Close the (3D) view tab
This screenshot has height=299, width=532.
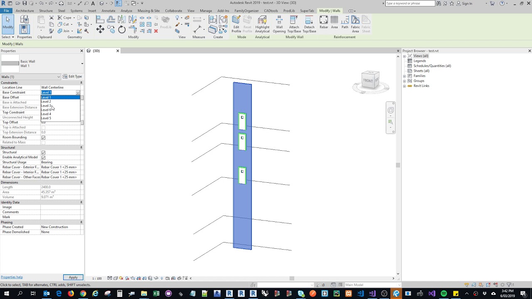tap(118, 51)
